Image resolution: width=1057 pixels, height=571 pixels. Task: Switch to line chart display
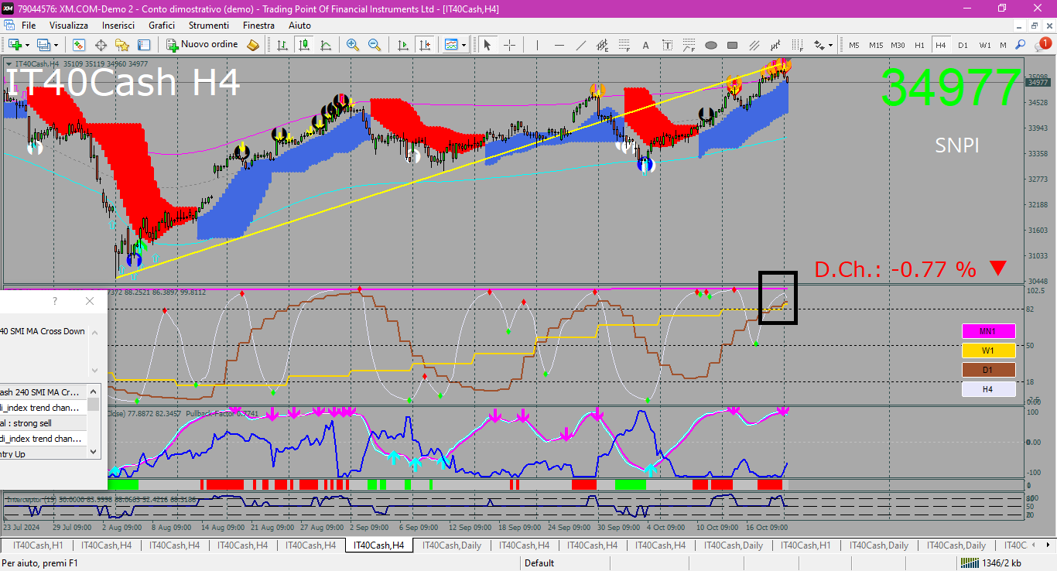[326, 45]
